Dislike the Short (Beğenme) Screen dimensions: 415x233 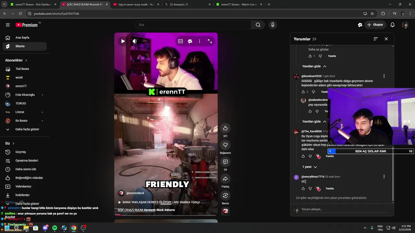(x=225, y=145)
